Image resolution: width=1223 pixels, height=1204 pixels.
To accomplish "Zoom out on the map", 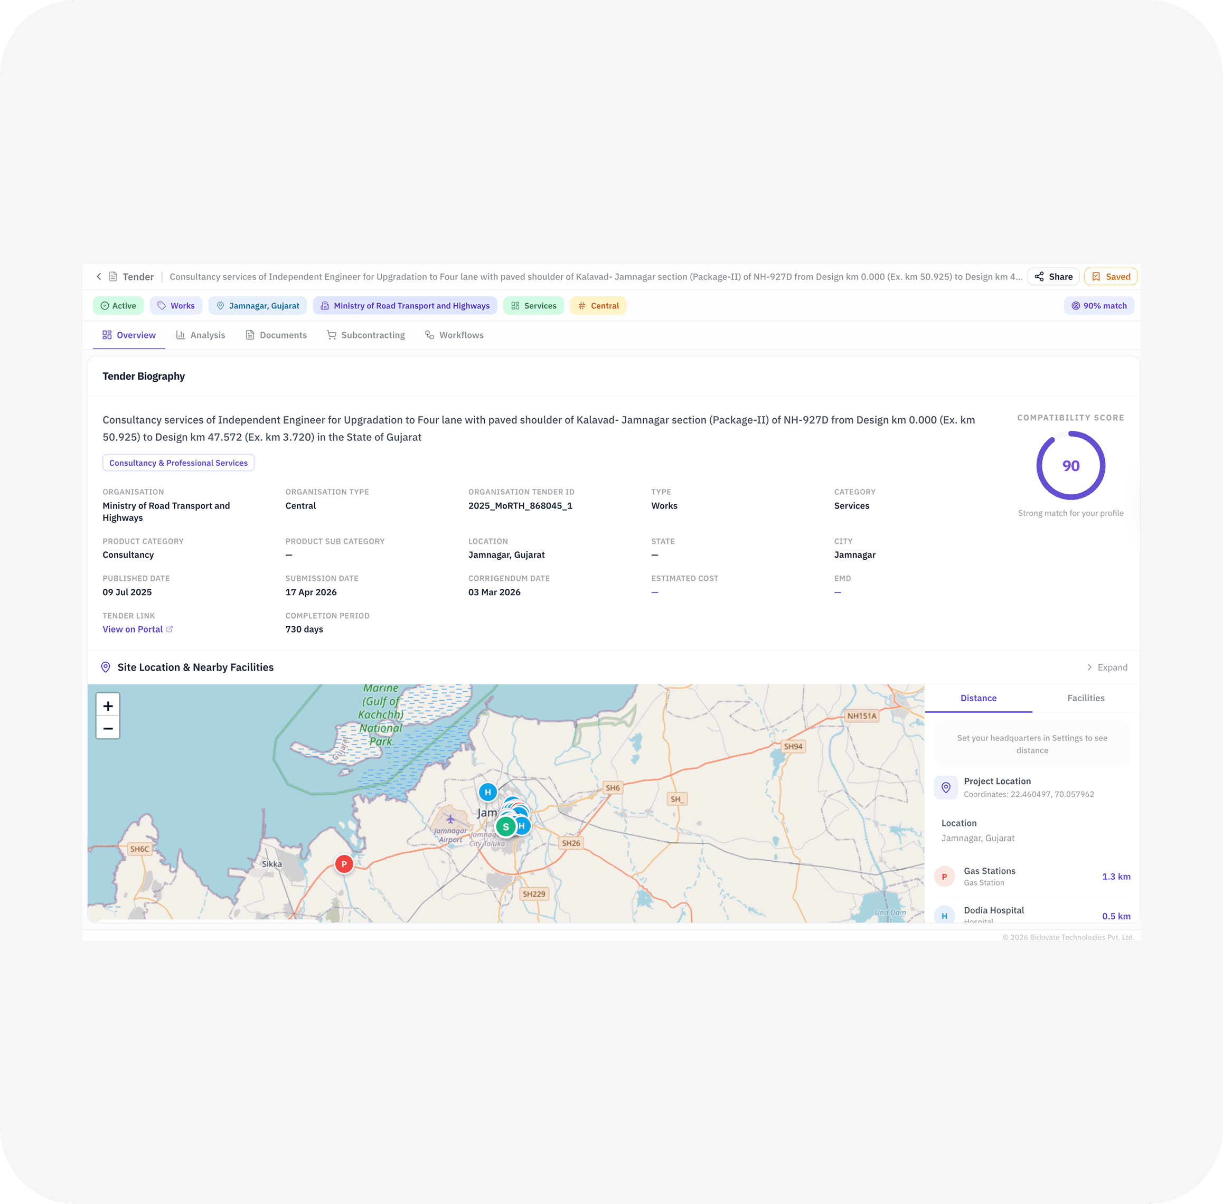I will pos(108,728).
